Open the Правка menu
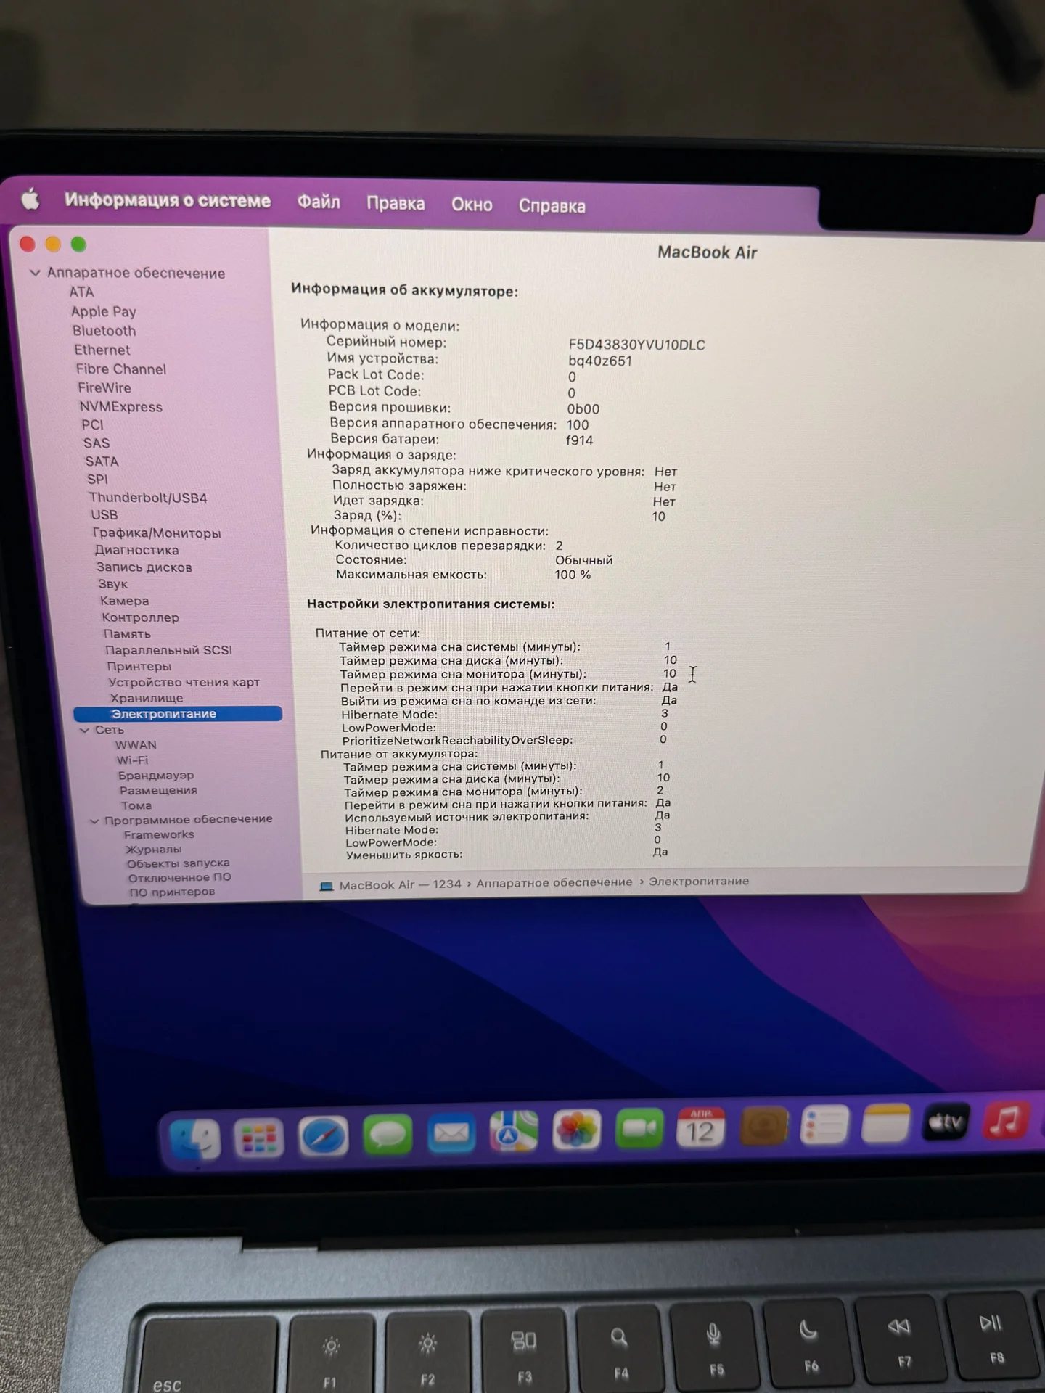The image size is (1045, 1393). tap(396, 203)
